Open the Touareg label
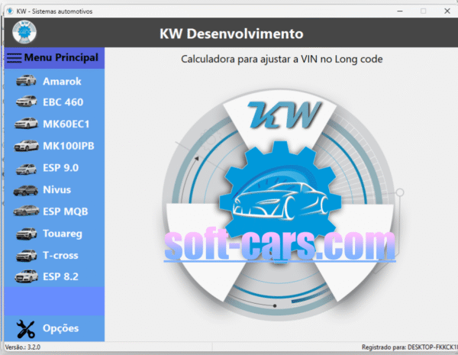The width and height of the screenshot is (458, 355). (x=63, y=234)
